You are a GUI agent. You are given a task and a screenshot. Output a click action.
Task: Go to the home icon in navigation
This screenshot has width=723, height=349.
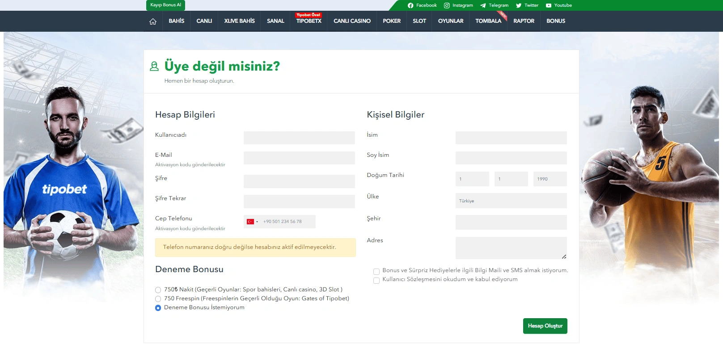(153, 21)
